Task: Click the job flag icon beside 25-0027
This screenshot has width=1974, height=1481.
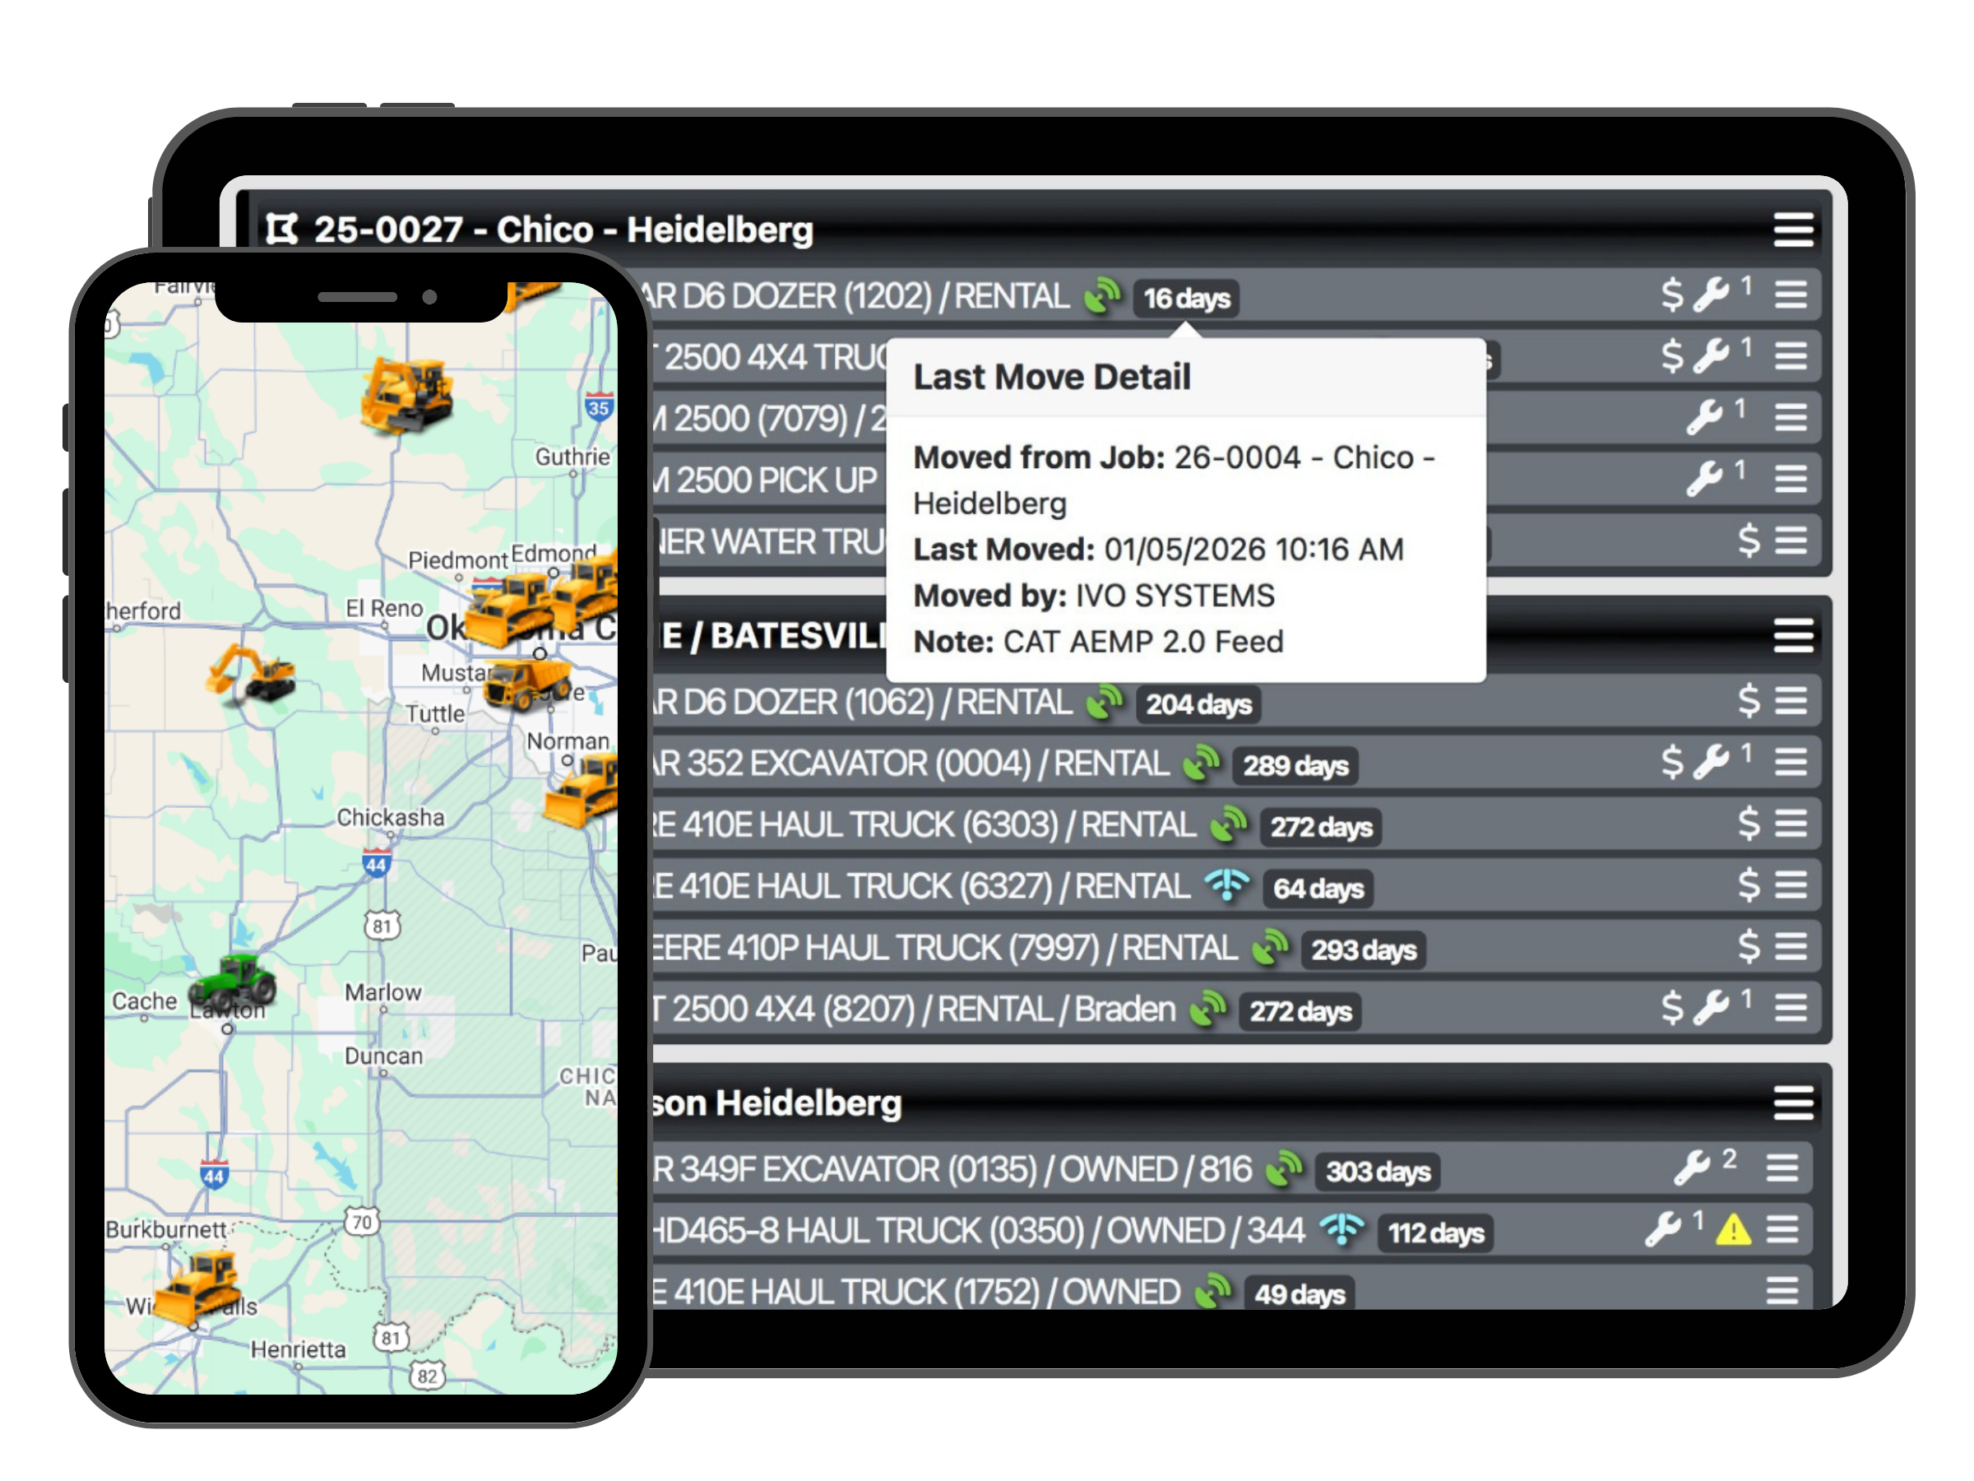Action: (x=281, y=230)
